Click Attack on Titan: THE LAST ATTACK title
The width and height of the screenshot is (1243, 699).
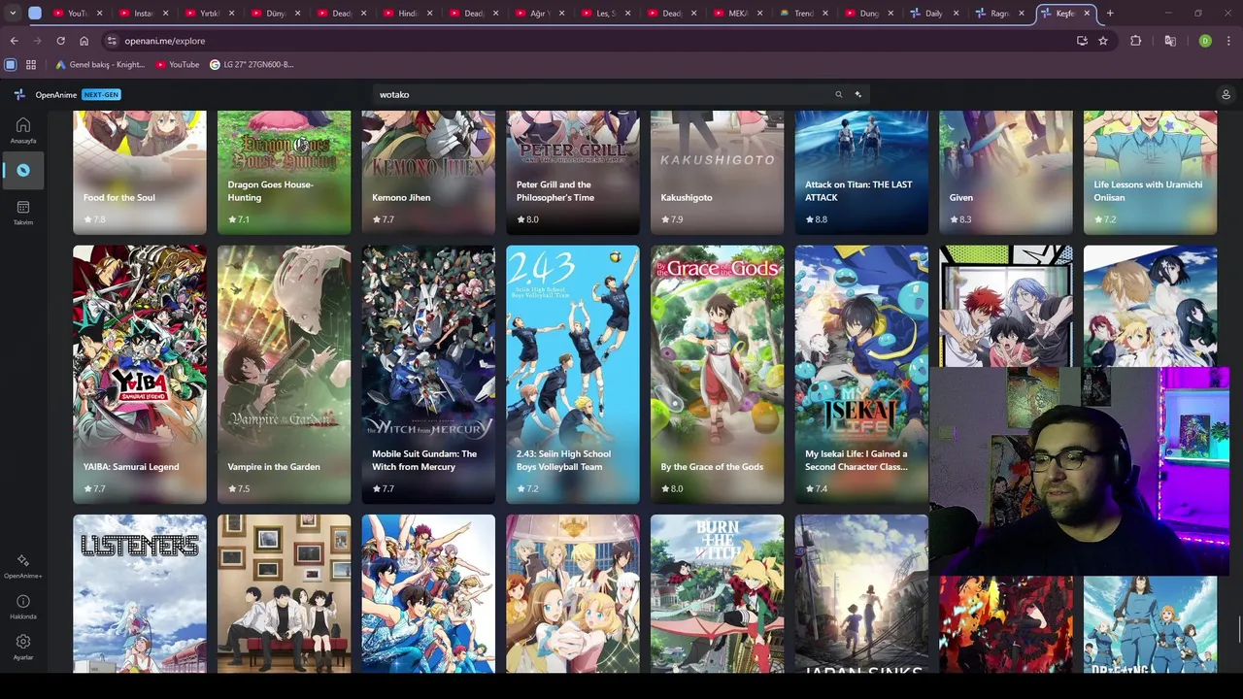pos(858,190)
